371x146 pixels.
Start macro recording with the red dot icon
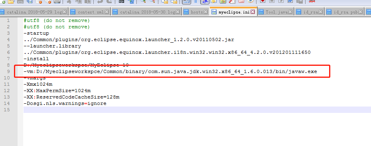point(262,2)
